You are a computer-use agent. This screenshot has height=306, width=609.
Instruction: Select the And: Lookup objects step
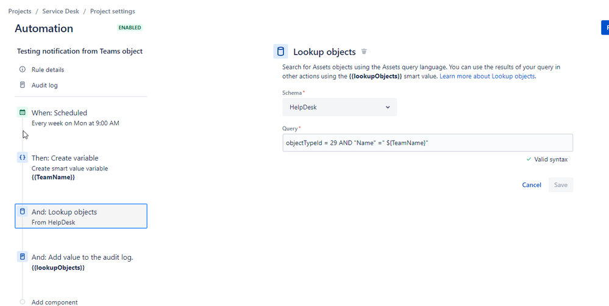coord(81,216)
